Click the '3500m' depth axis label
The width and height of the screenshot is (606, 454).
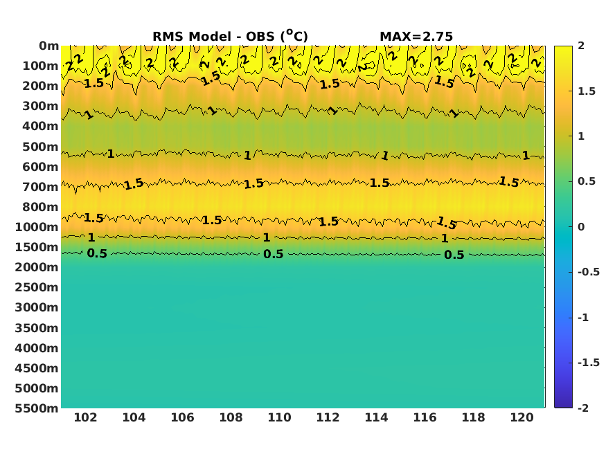(37, 329)
